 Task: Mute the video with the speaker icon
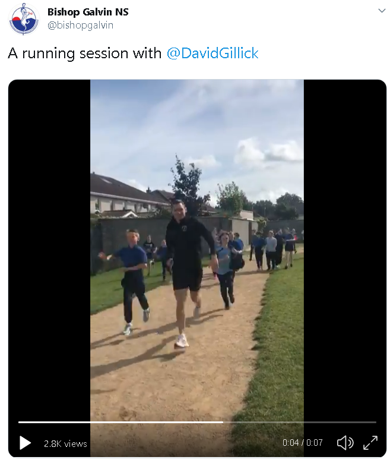(x=345, y=443)
